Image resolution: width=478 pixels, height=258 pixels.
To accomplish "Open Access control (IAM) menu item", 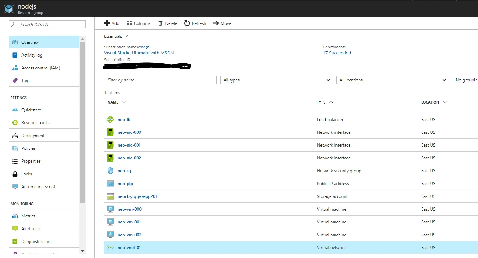I will (44, 68).
